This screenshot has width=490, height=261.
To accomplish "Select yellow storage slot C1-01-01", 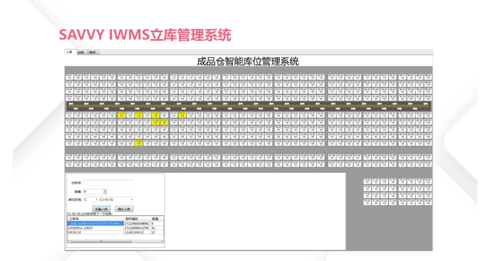I will click(x=121, y=115).
